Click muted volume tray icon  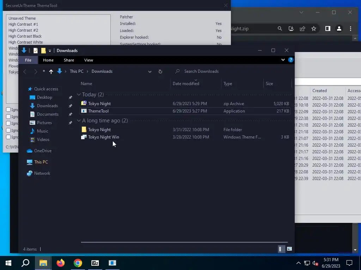click(316, 263)
